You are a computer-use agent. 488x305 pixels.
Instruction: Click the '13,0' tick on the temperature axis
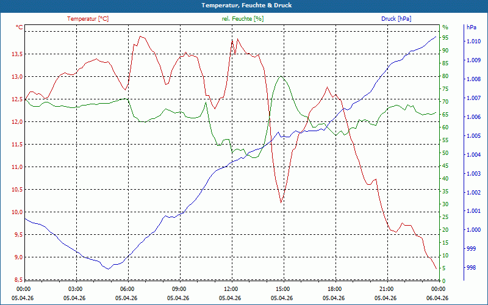tap(17, 77)
